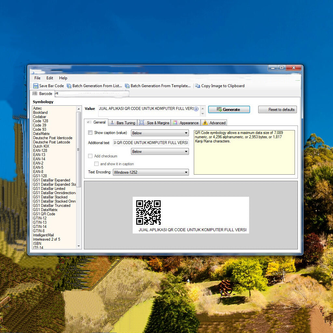Click the colored grid icon on Appearance tab
Viewport: 333px width, 333px height.
point(174,123)
